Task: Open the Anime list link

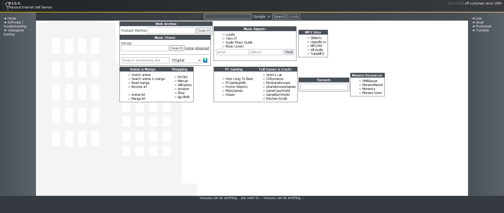Action: tap(138, 95)
